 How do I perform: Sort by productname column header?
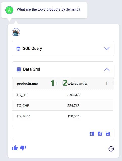(x=27, y=83)
